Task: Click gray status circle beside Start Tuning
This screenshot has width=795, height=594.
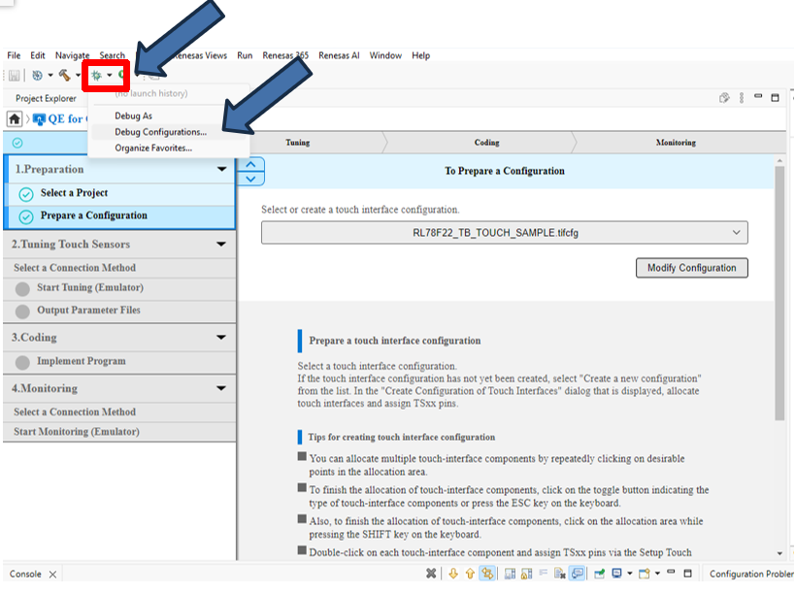Action: tap(22, 289)
